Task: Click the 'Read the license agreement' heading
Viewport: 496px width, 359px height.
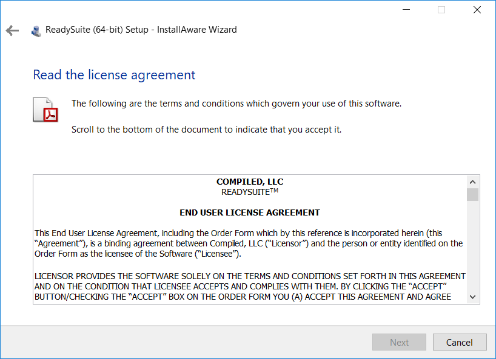Action: click(114, 75)
